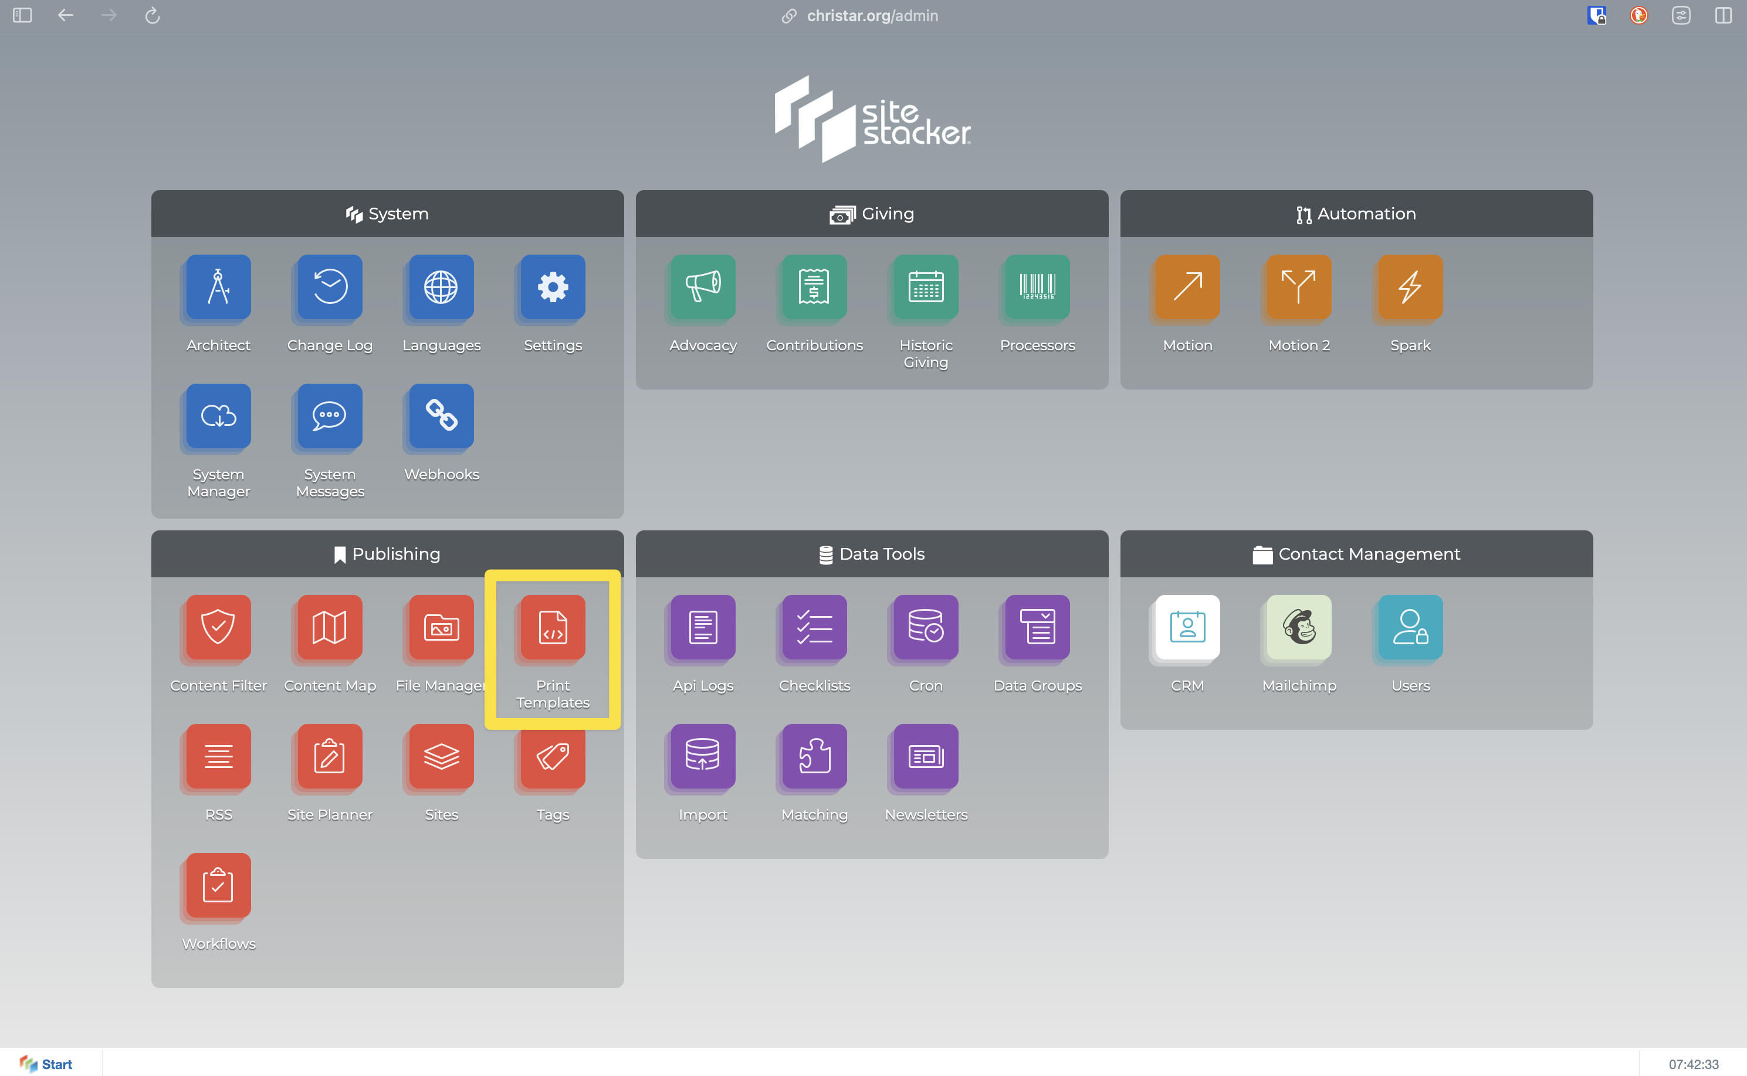Viewport: 1747px width, 1076px height.
Task: Click the Data Tools panel header
Action: 872,554
